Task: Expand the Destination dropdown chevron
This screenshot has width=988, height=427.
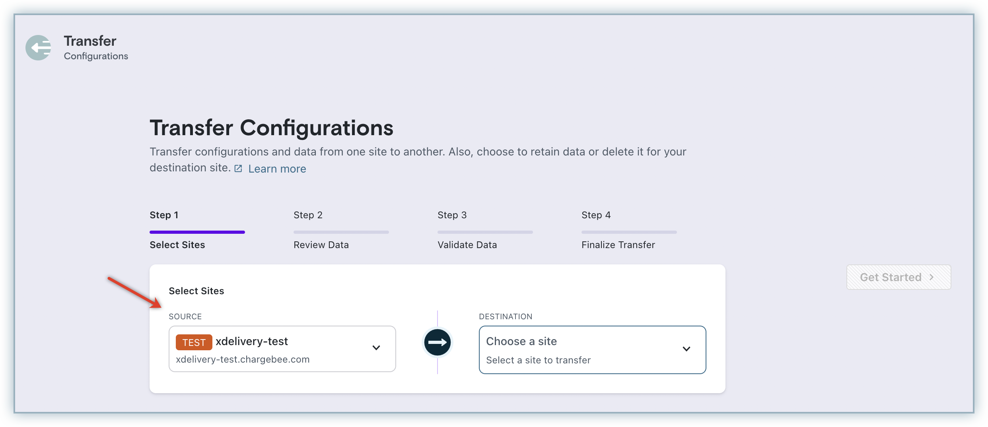Action: (x=686, y=349)
